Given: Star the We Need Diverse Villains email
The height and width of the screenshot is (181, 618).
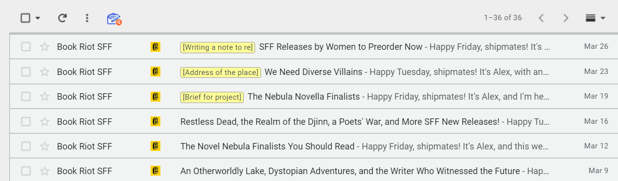Looking at the screenshot, I should click(x=44, y=72).
